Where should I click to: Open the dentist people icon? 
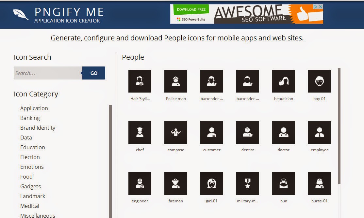(248, 132)
